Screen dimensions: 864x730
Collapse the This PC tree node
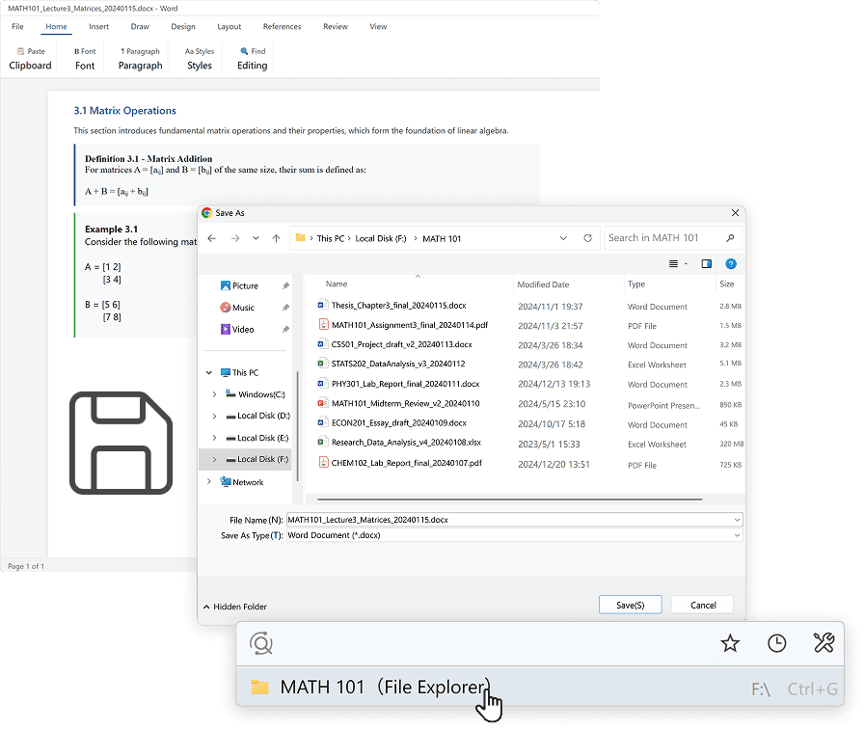209,373
